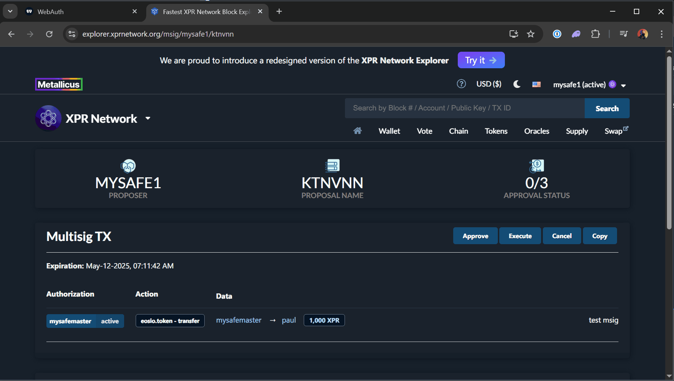674x381 pixels.
Task: Expand the mysafe1 (active) account dropdown
Action: (x=590, y=85)
